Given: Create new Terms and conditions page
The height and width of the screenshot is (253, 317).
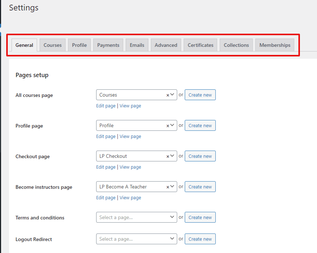Looking at the screenshot, I should click(x=200, y=217).
